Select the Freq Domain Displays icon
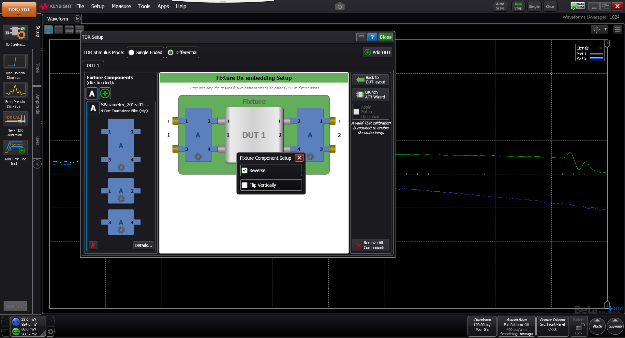 point(15,90)
